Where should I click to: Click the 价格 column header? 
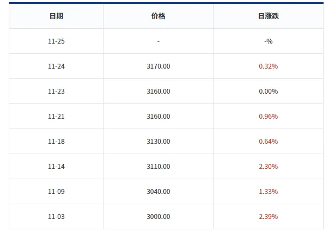coord(158,16)
